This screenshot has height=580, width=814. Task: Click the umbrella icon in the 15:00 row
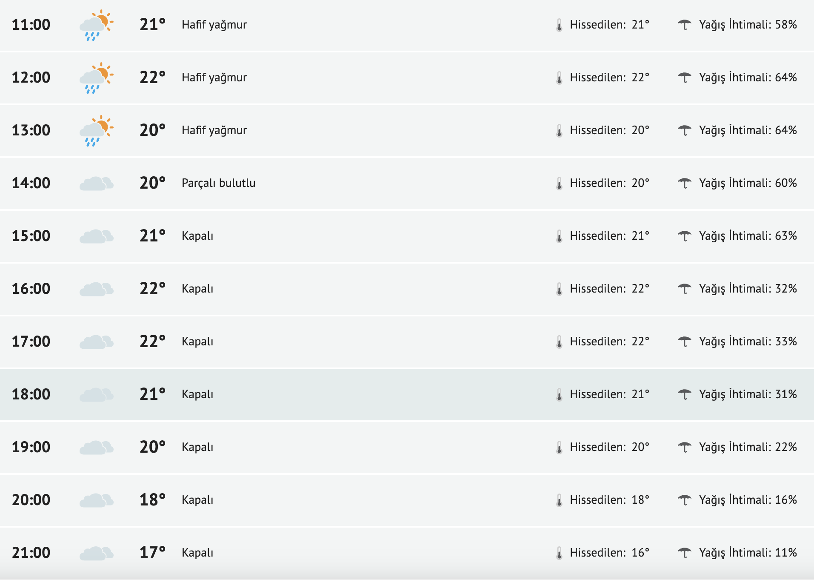(x=684, y=236)
